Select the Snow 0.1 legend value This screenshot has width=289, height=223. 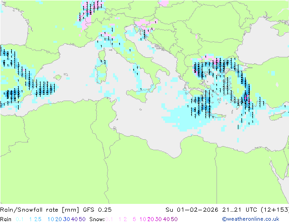pos(109,219)
